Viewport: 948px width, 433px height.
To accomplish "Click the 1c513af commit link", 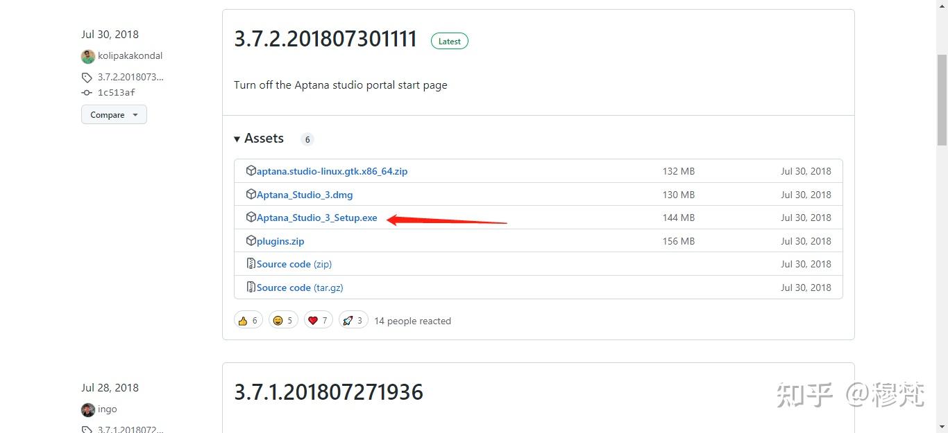I will [116, 92].
